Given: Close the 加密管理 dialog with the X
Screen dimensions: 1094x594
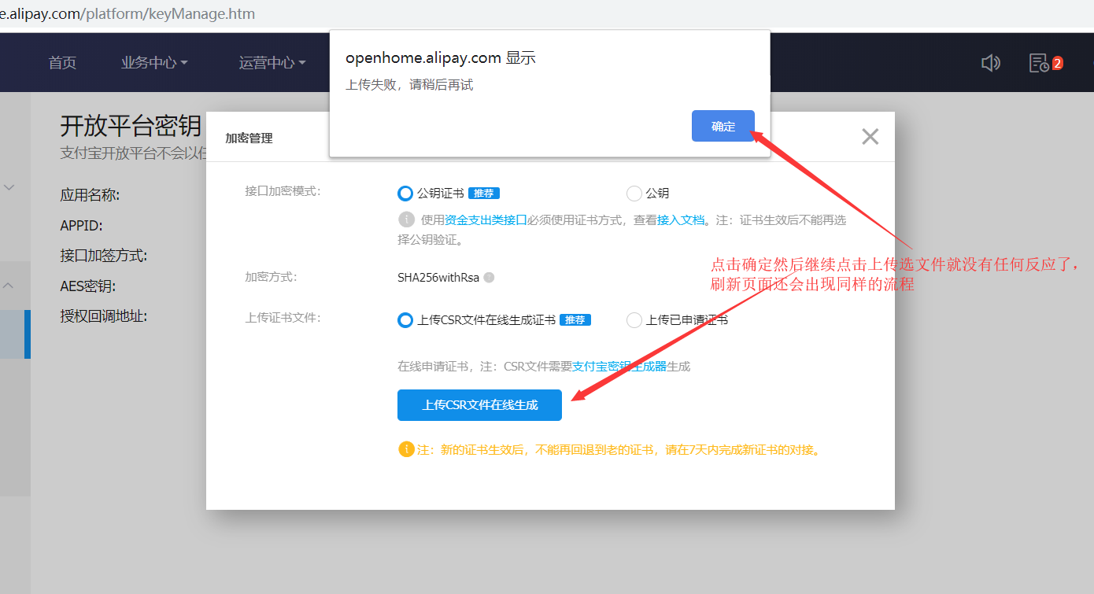Looking at the screenshot, I should pyautogui.click(x=870, y=137).
